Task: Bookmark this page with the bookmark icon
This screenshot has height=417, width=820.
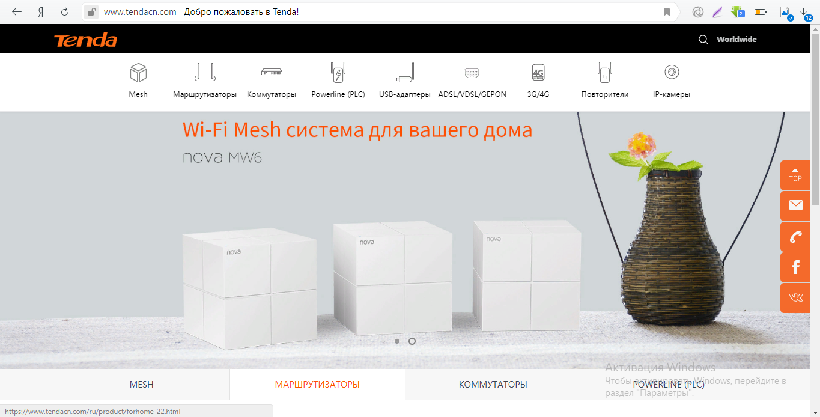Action: pyautogui.click(x=667, y=12)
